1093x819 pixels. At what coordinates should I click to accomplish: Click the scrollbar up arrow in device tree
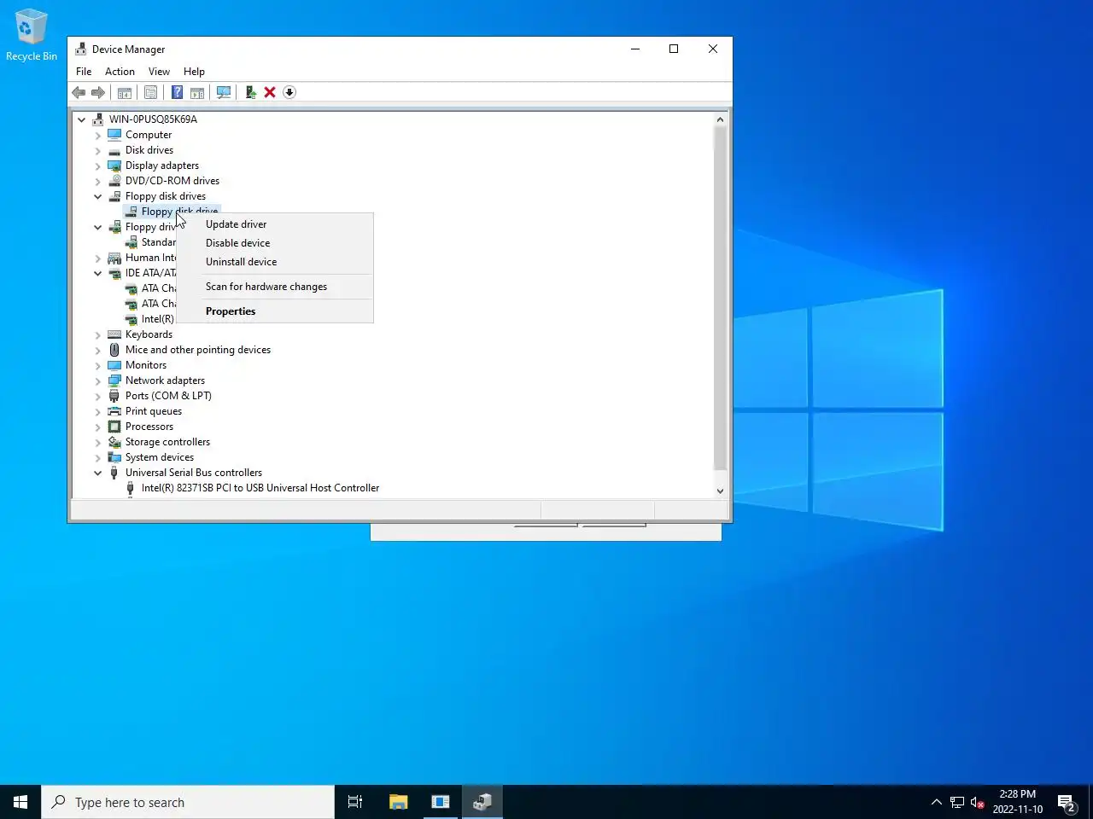pyautogui.click(x=720, y=119)
